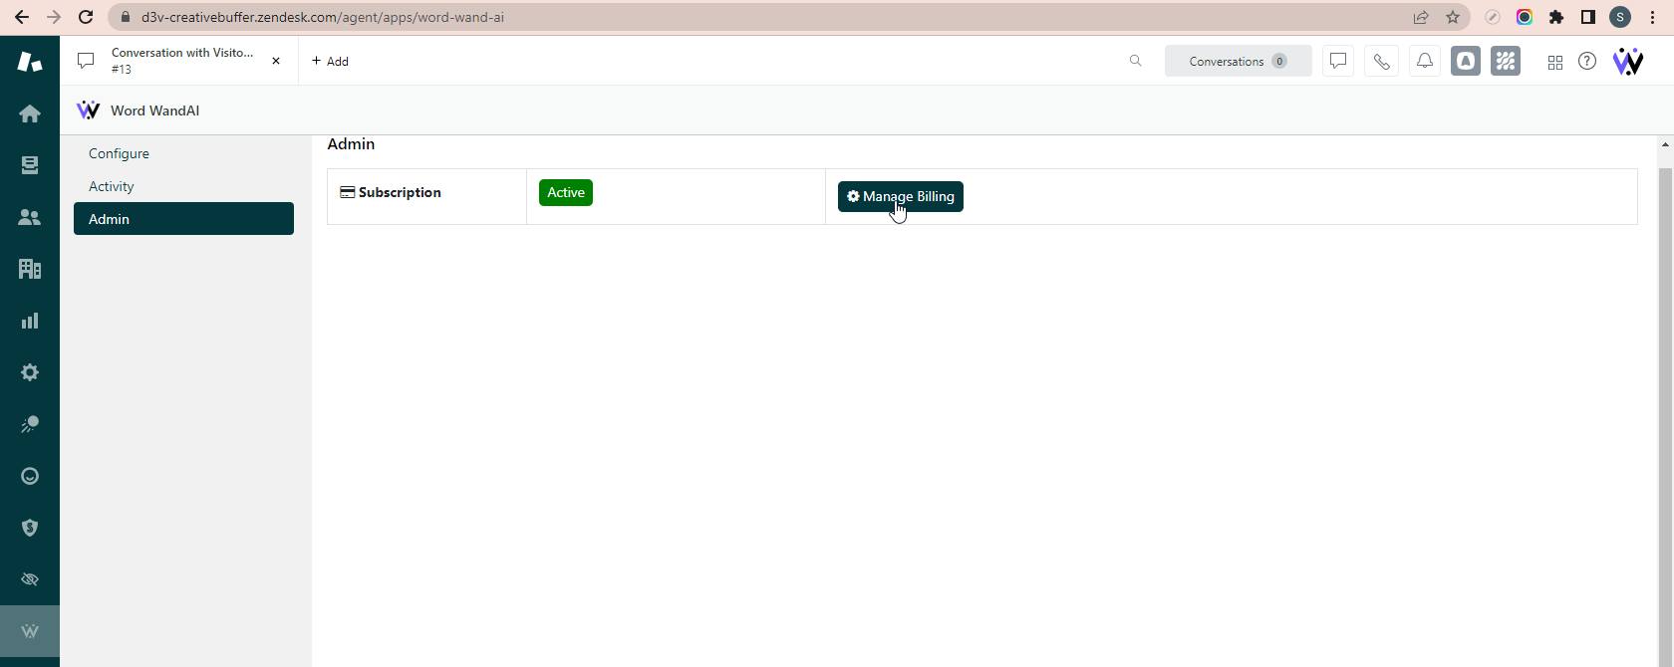Screen dimensions: 1674x667
Task: Open Customers icon in left sidebar
Action: [30, 217]
